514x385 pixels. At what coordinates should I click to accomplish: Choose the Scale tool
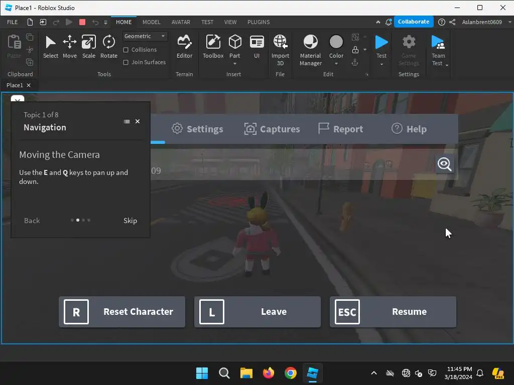pyautogui.click(x=88, y=47)
